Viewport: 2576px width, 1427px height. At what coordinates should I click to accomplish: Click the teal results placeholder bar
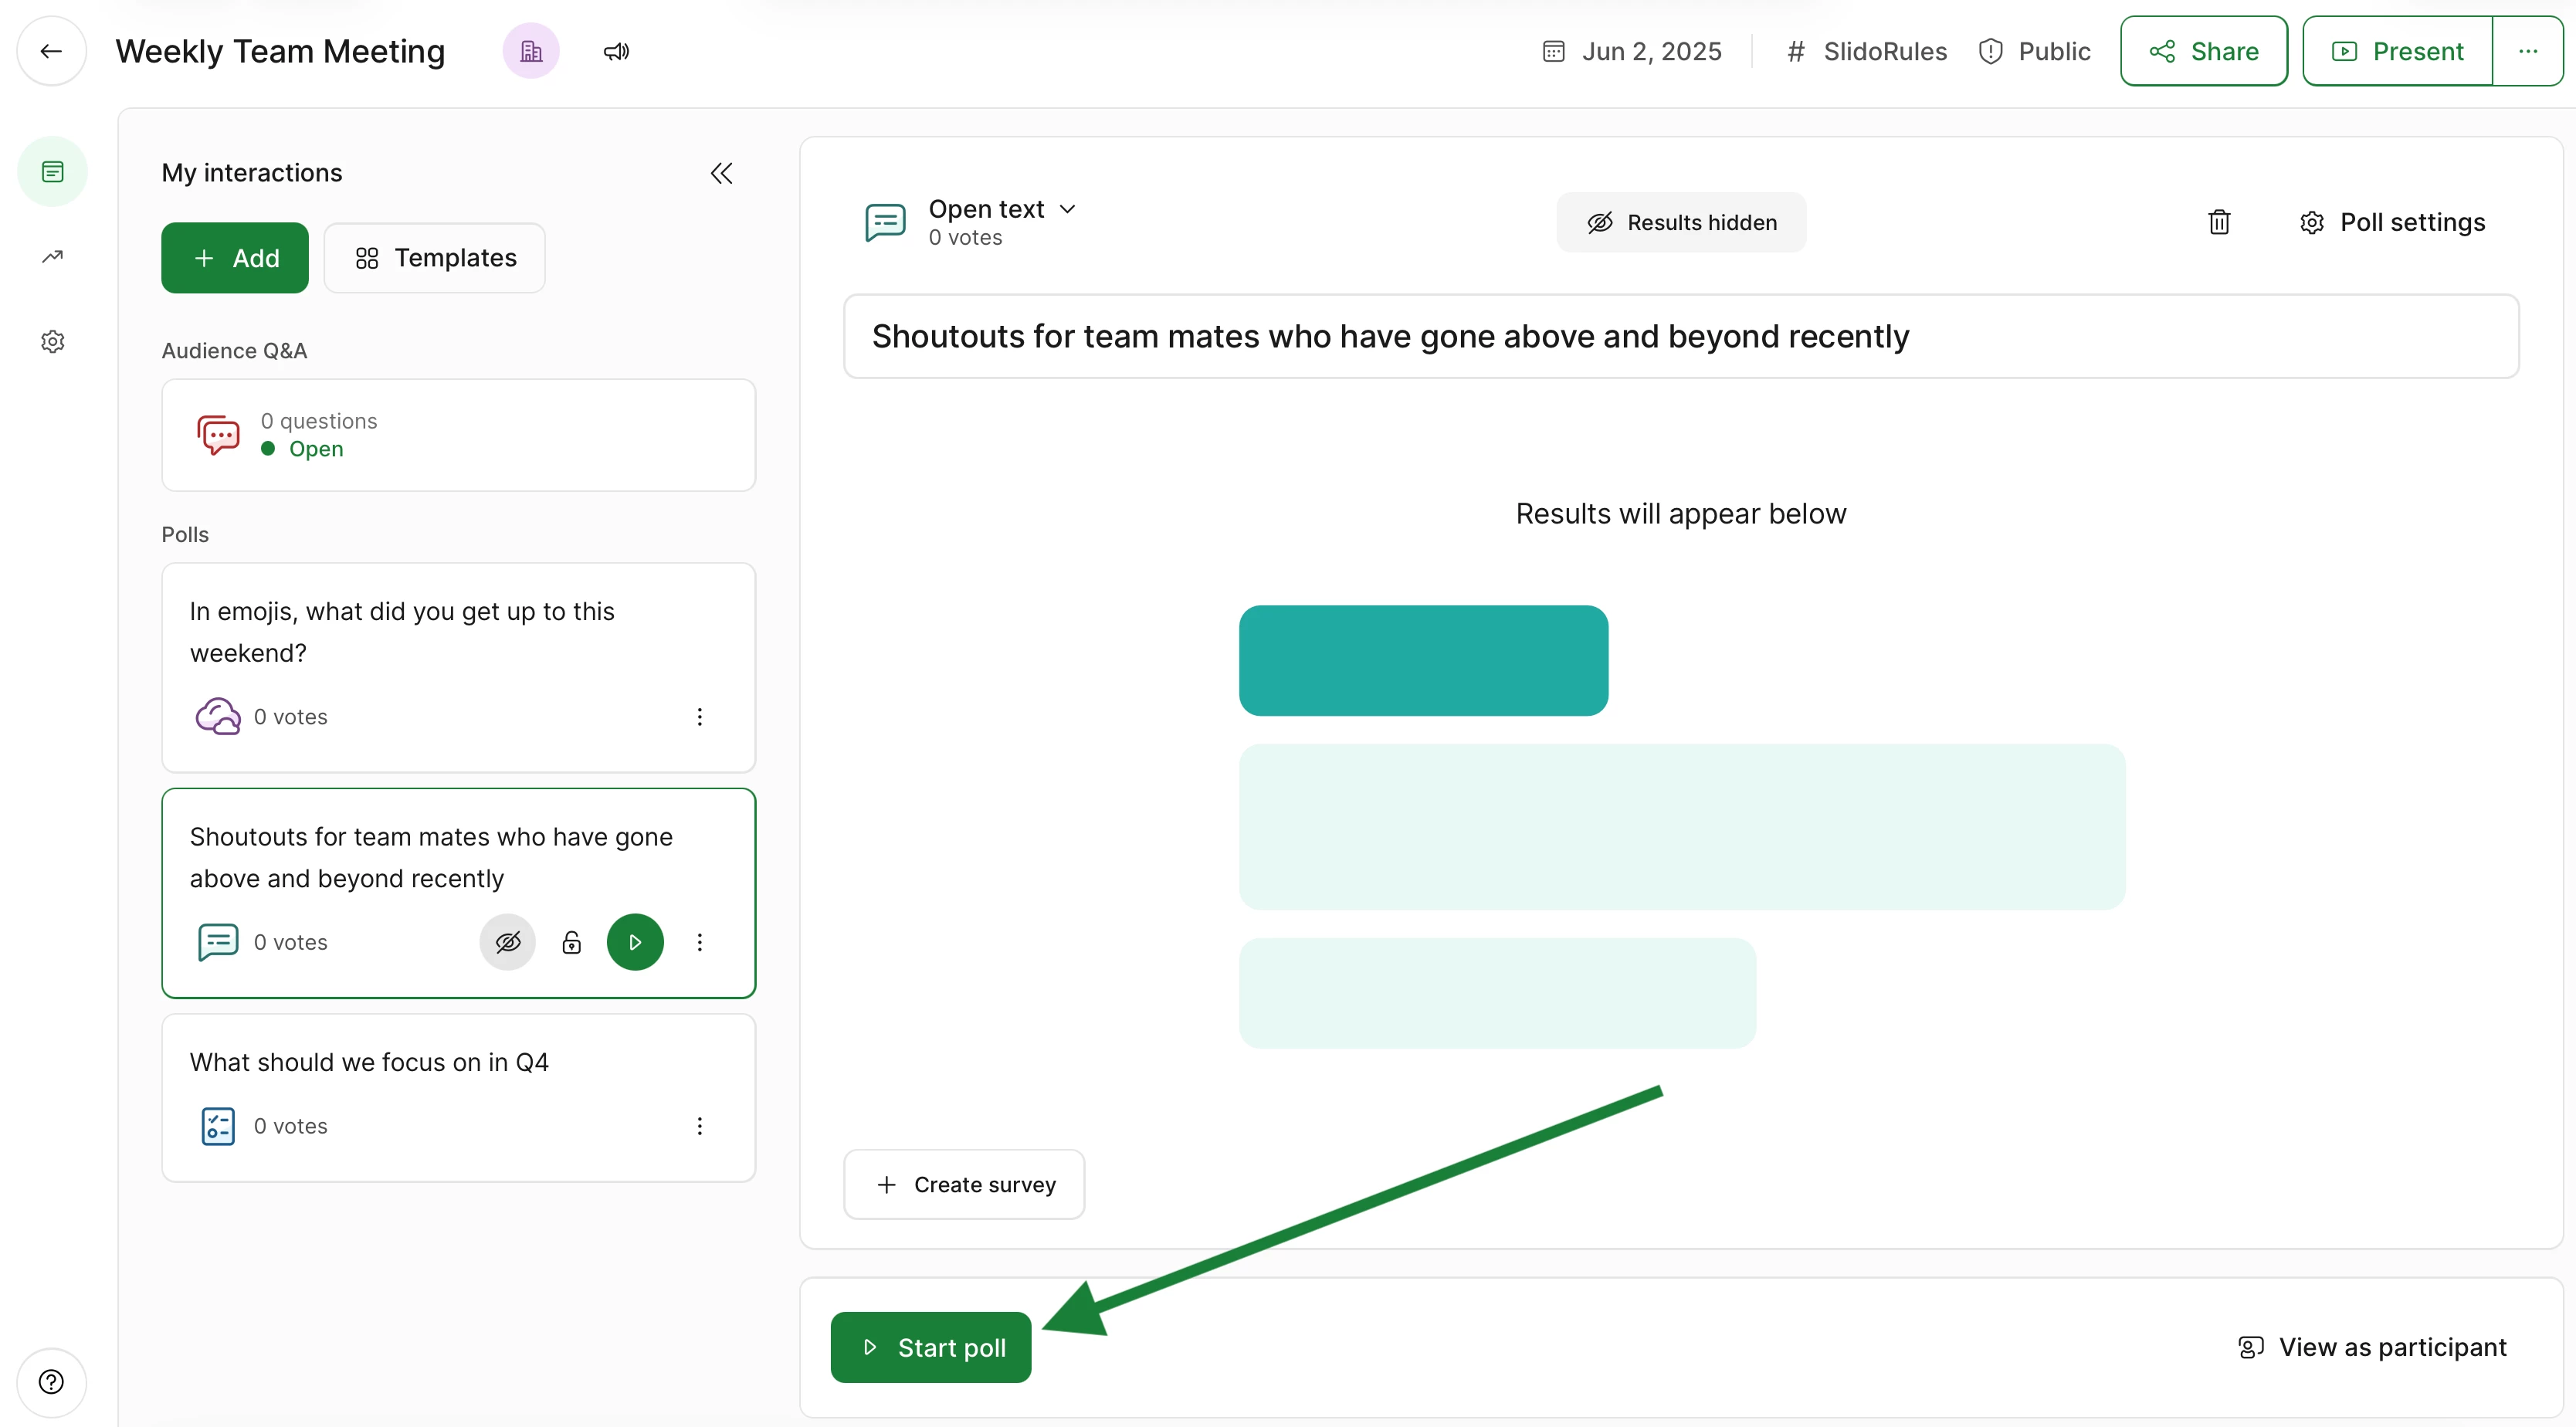(1423, 660)
